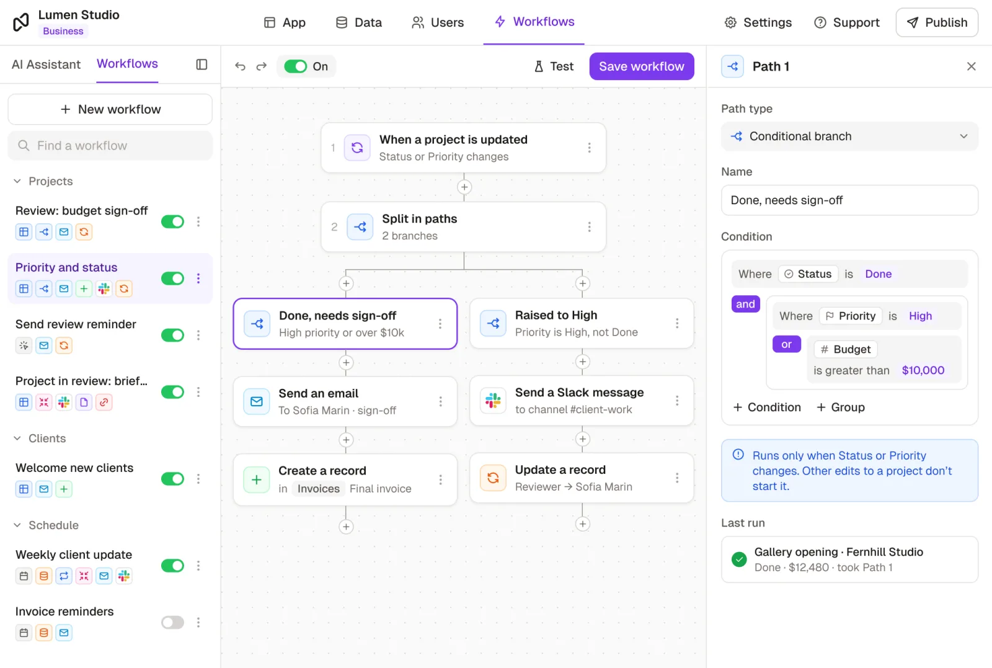
Task: Click the Name field with Done, needs sign-off
Action: pyautogui.click(x=849, y=200)
